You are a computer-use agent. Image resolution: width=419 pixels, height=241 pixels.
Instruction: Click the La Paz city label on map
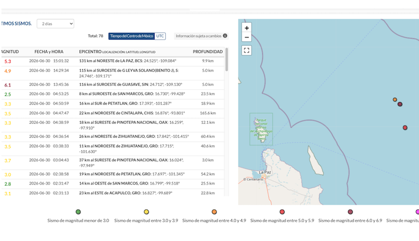pyautogui.click(x=265, y=172)
